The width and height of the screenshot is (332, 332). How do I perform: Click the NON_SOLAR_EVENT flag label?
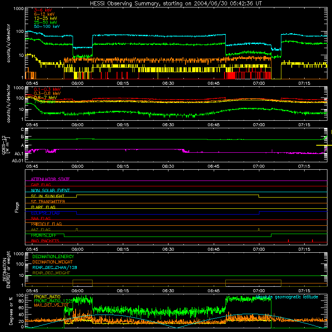point(50,190)
